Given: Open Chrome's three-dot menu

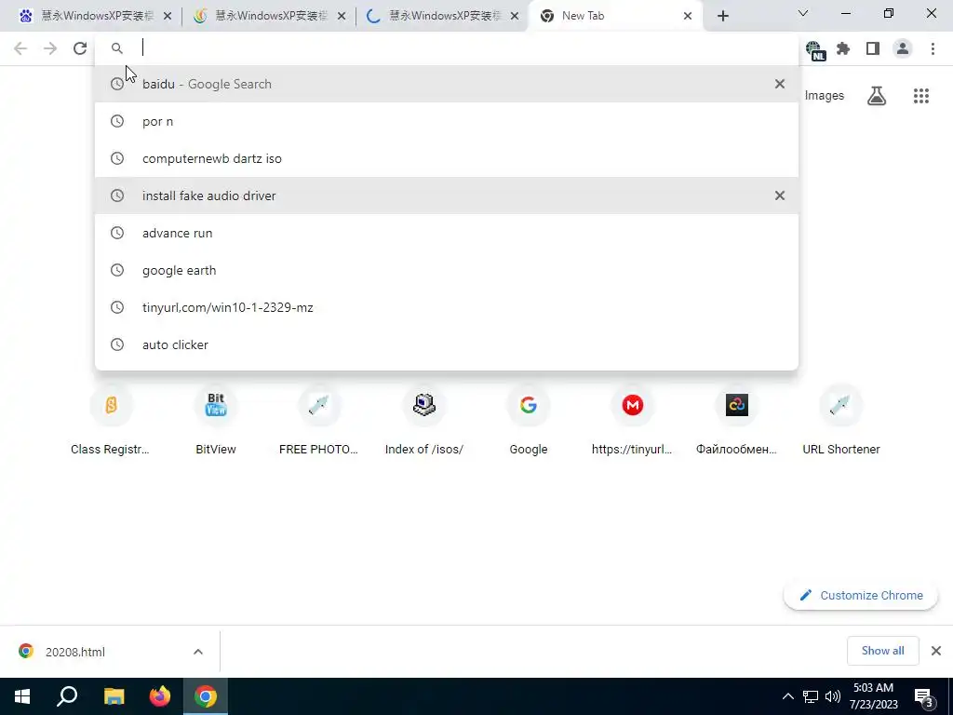Looking at the screenshot, I should (933, 48).
